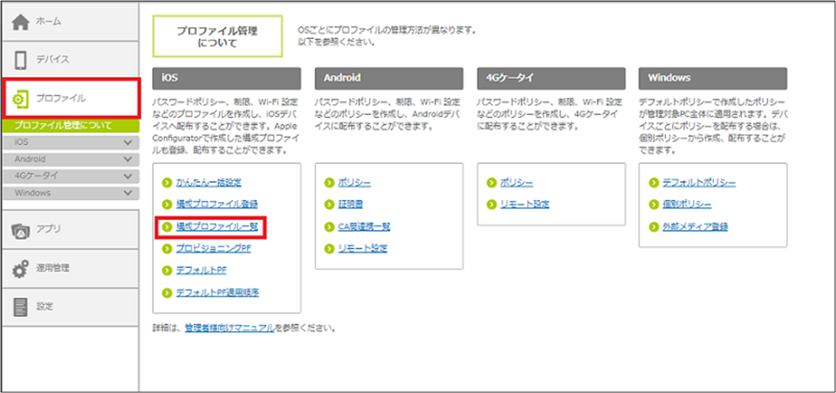
Task: Open the 外部メディア登録 link under Windows
Action: (x=695, y=227)
